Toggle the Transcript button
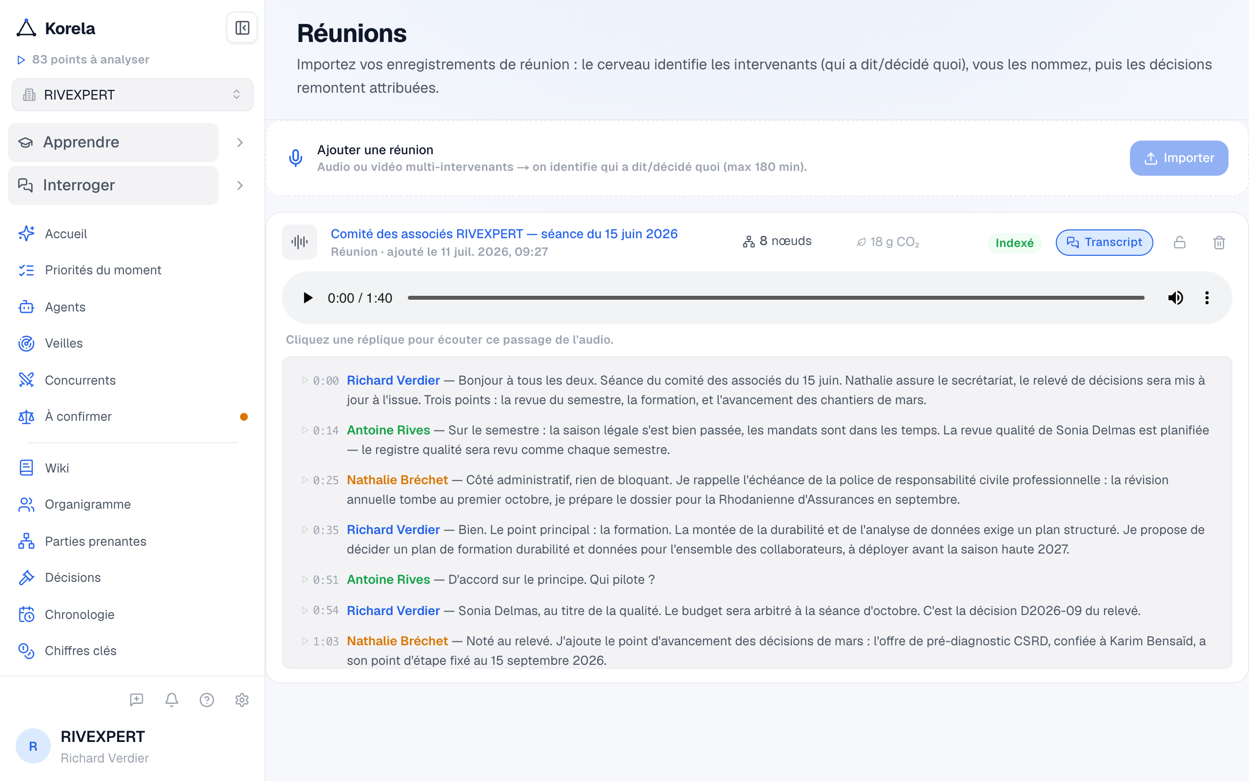The height and width of the screenshot is (781, 1249). coord(1105,242)
